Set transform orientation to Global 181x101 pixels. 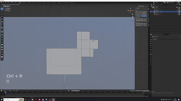[x=138, y=16]
